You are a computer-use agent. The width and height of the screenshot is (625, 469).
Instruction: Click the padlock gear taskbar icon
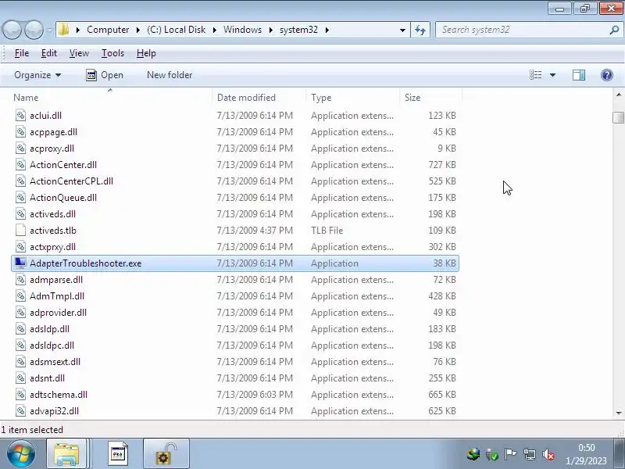(x=166, y=453)
